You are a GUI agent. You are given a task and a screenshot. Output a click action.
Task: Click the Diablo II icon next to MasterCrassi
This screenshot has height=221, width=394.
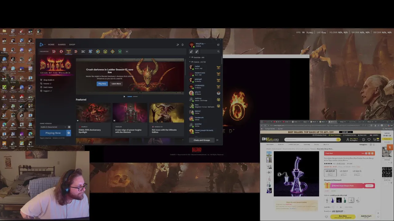(218, 74)
